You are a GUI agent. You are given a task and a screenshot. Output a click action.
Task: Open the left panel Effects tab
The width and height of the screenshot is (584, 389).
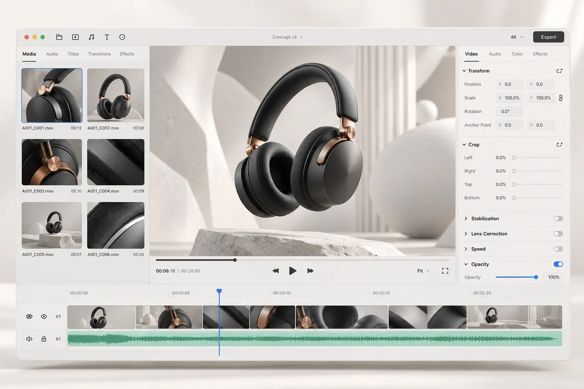point(127,54)
